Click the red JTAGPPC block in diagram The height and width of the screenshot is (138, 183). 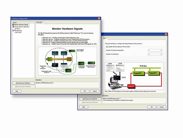pos(131,86)
